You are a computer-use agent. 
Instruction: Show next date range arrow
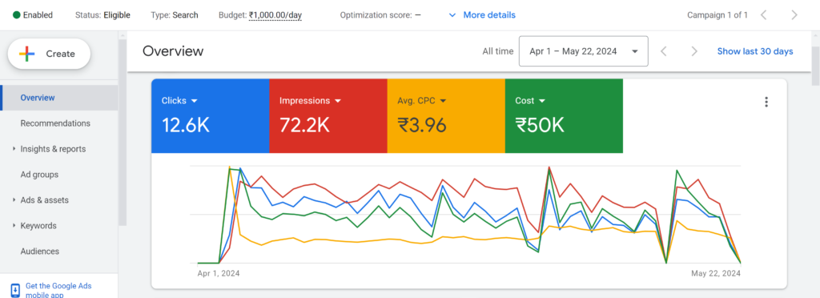(x=694, y=51)
